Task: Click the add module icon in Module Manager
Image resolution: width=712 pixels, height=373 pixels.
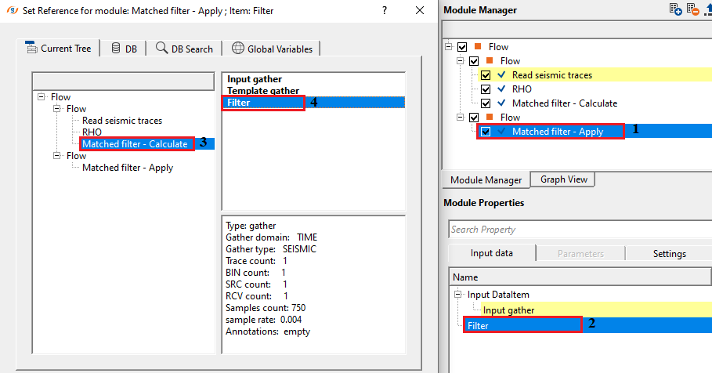Action: 675,9
